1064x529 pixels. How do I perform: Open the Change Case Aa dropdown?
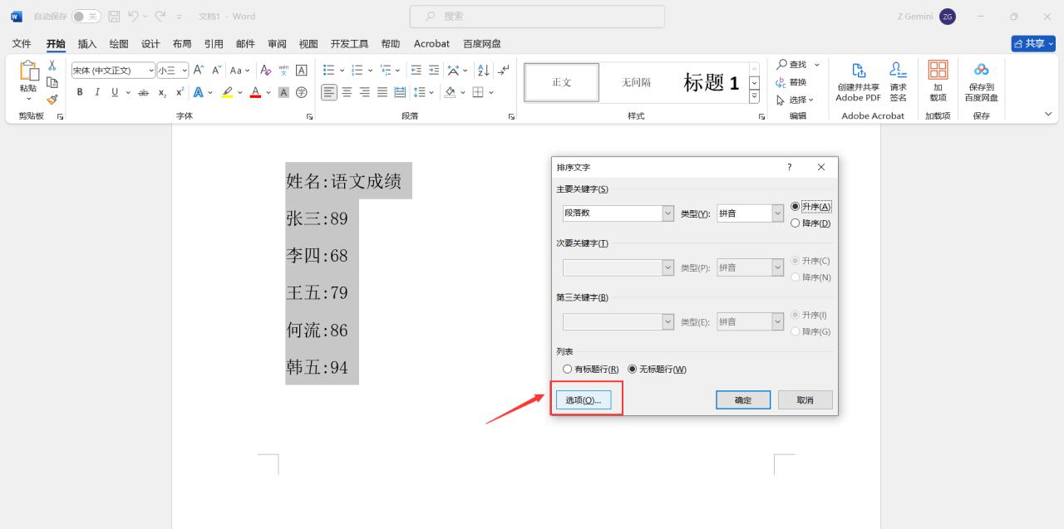click(x=239, y=71)
